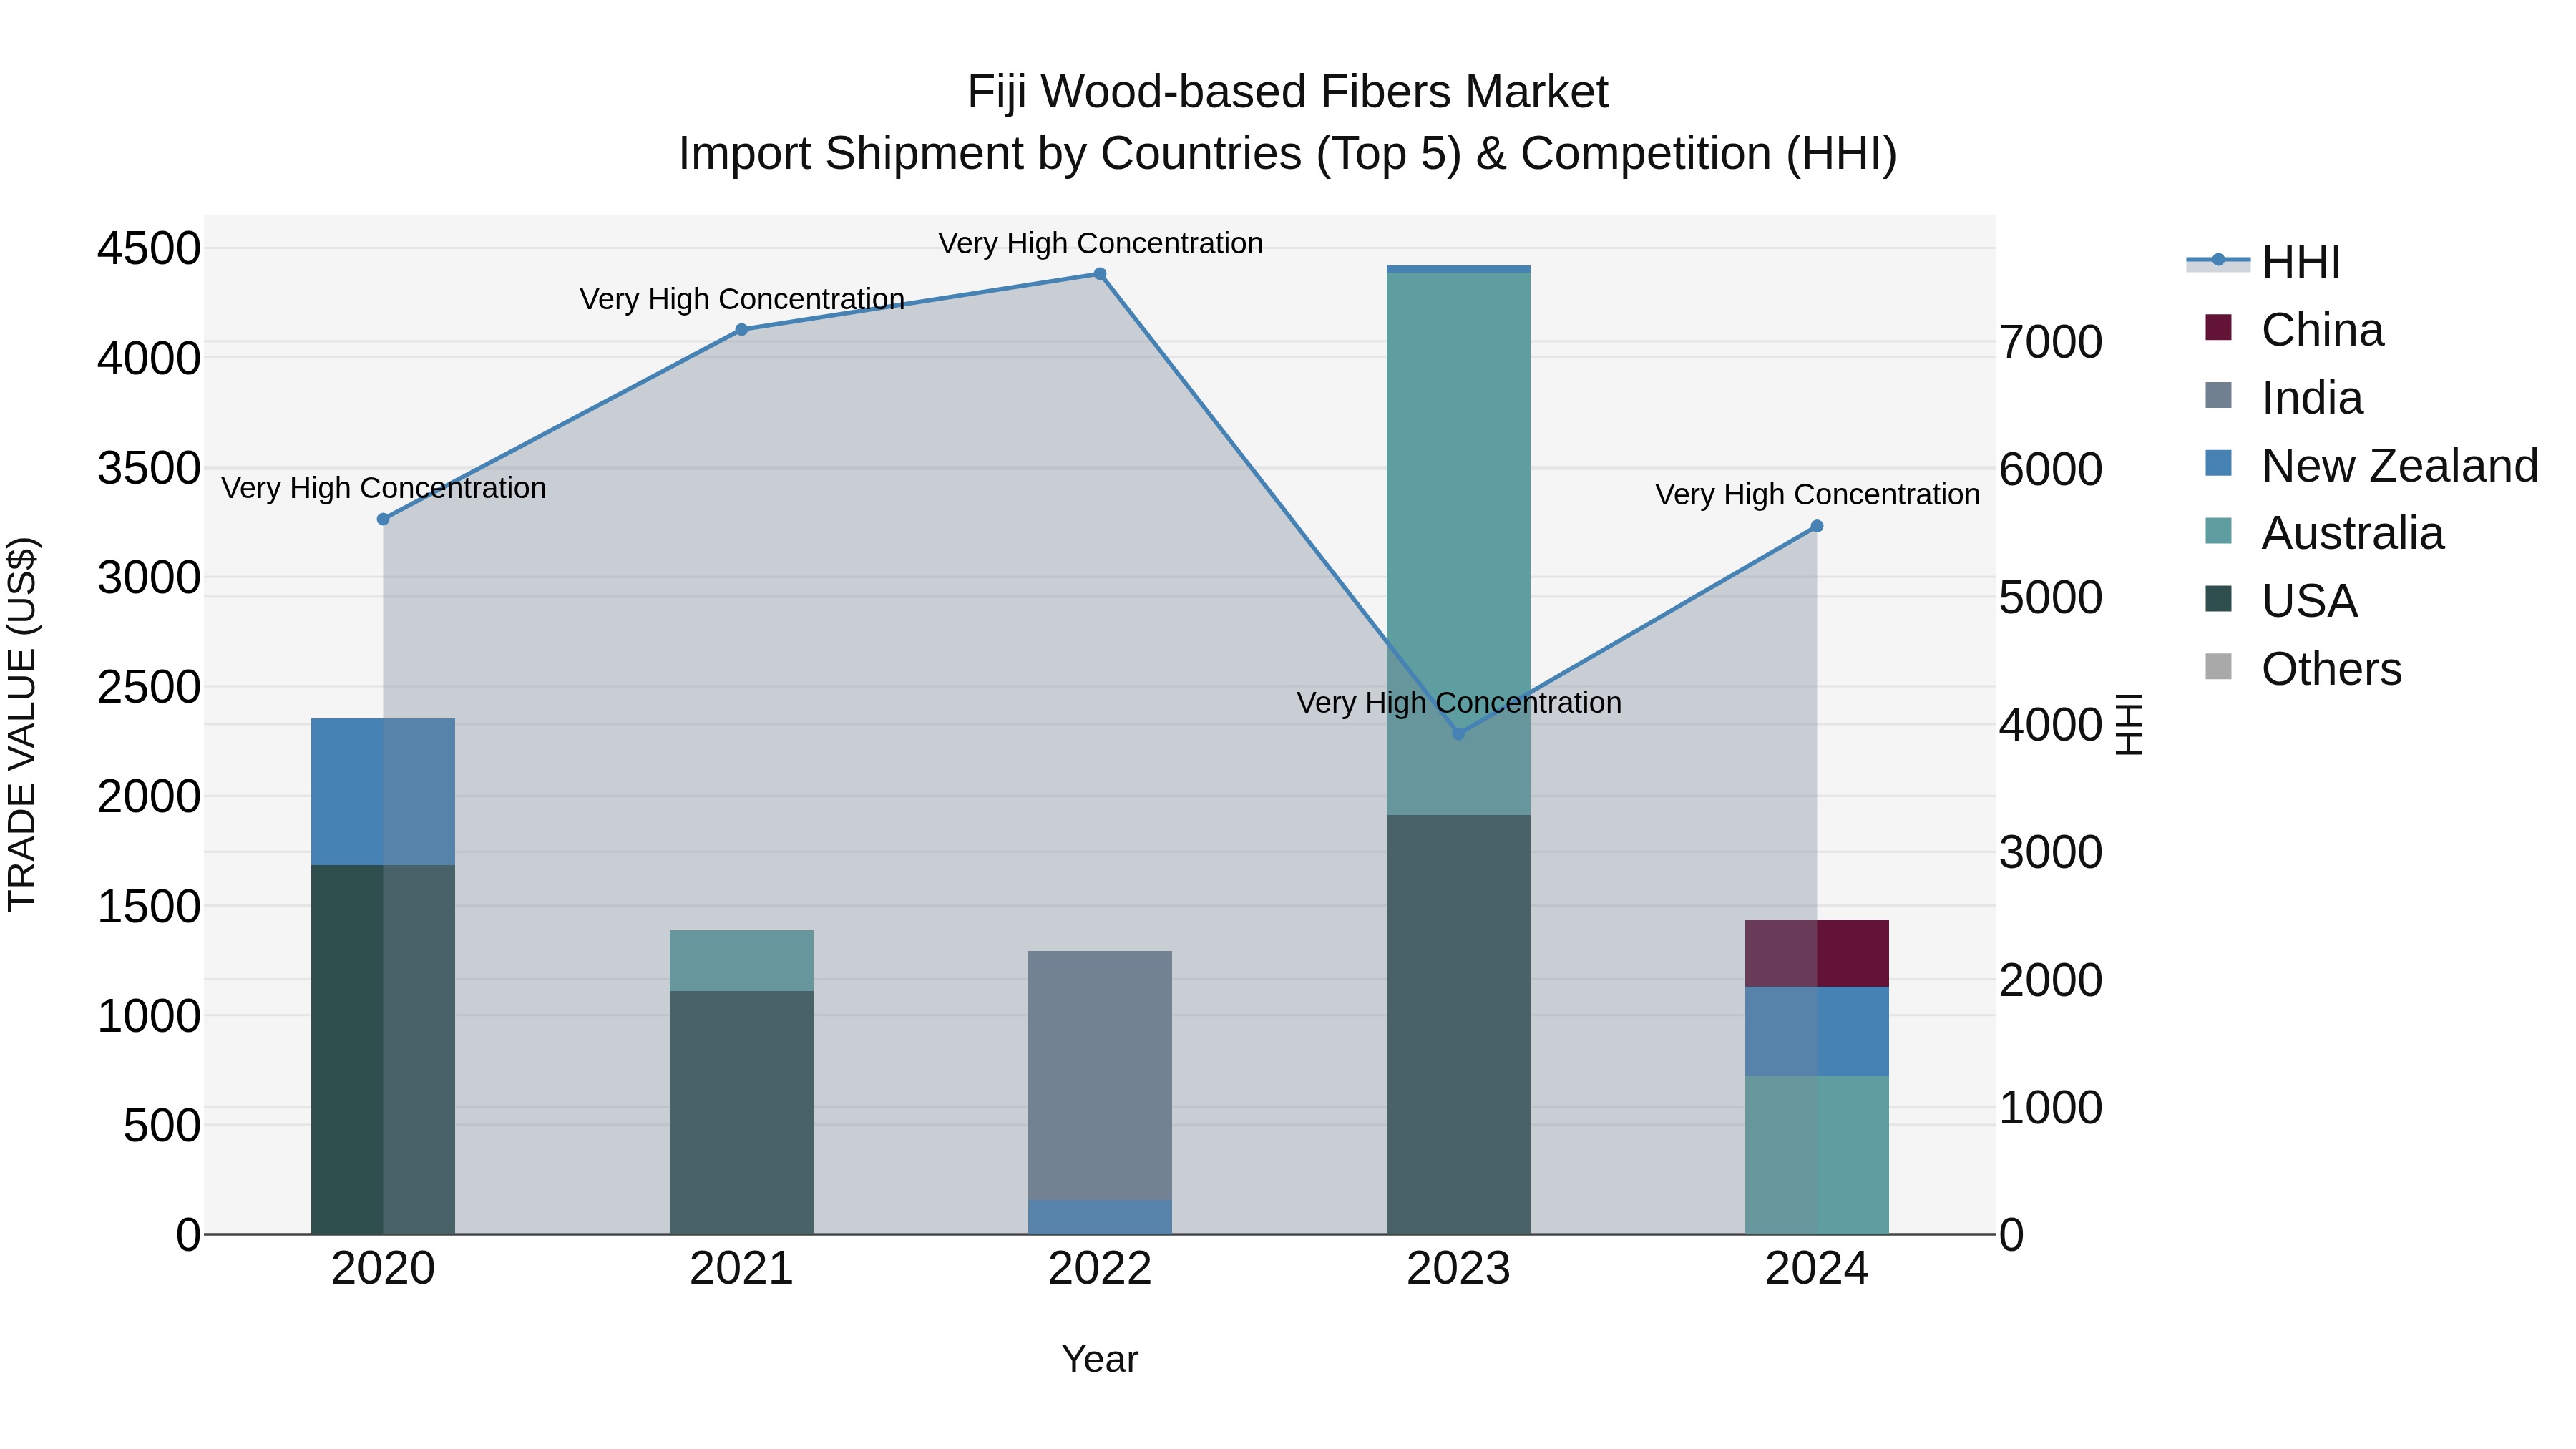
Task: Click the China maroon legend swatch
Action: [2218, 328]
